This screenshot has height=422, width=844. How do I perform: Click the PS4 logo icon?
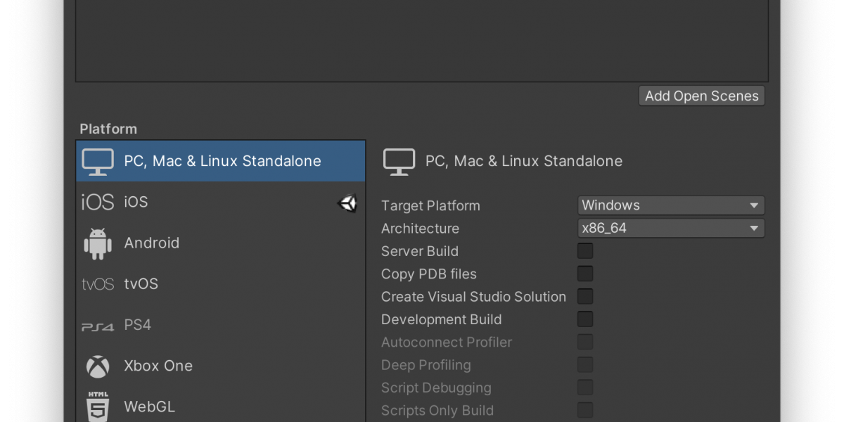coord(97,326)
